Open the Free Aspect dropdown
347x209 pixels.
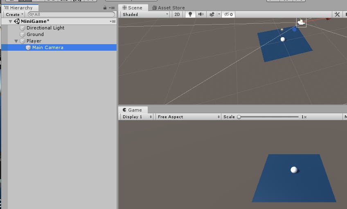click(189, 117)
